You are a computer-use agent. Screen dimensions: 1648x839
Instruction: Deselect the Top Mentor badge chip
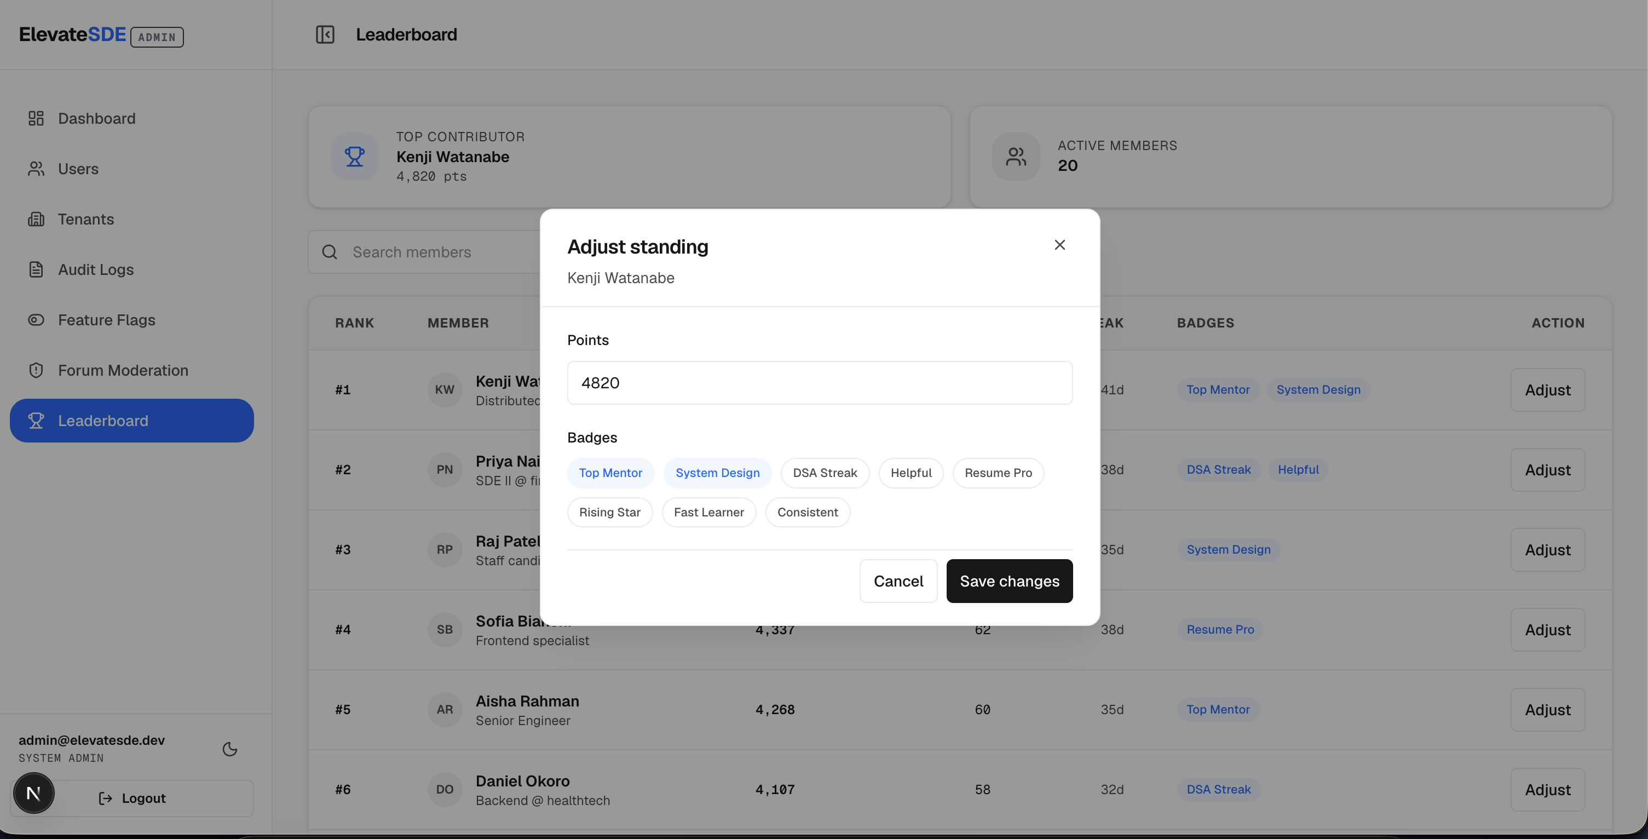[x=610, y=473]
